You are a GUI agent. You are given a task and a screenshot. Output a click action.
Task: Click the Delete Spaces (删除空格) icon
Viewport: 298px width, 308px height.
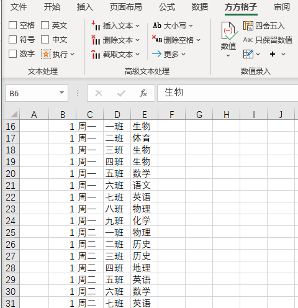coord(157,39)
